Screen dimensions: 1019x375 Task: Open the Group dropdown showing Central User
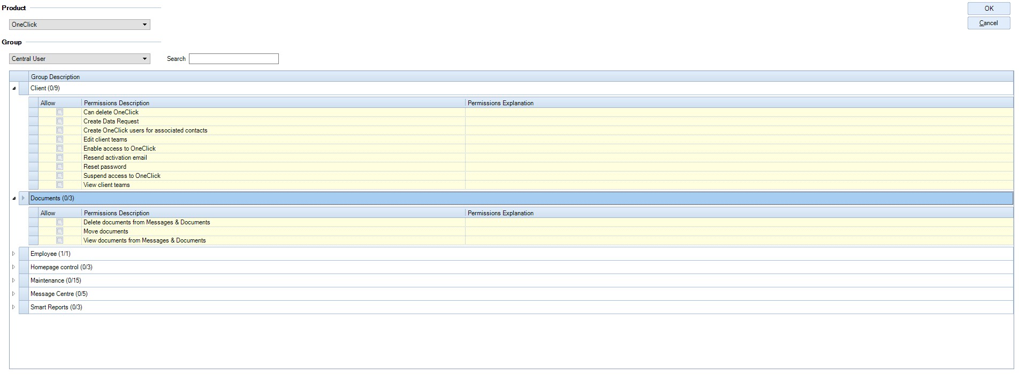point(80,59)
